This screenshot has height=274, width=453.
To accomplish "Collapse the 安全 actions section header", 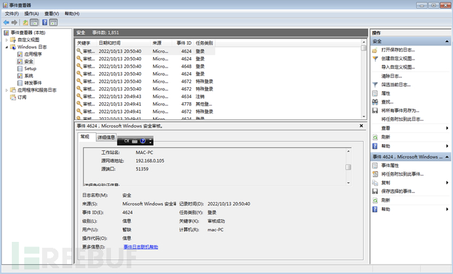I will pyautogui.click(x=446, y=41).
